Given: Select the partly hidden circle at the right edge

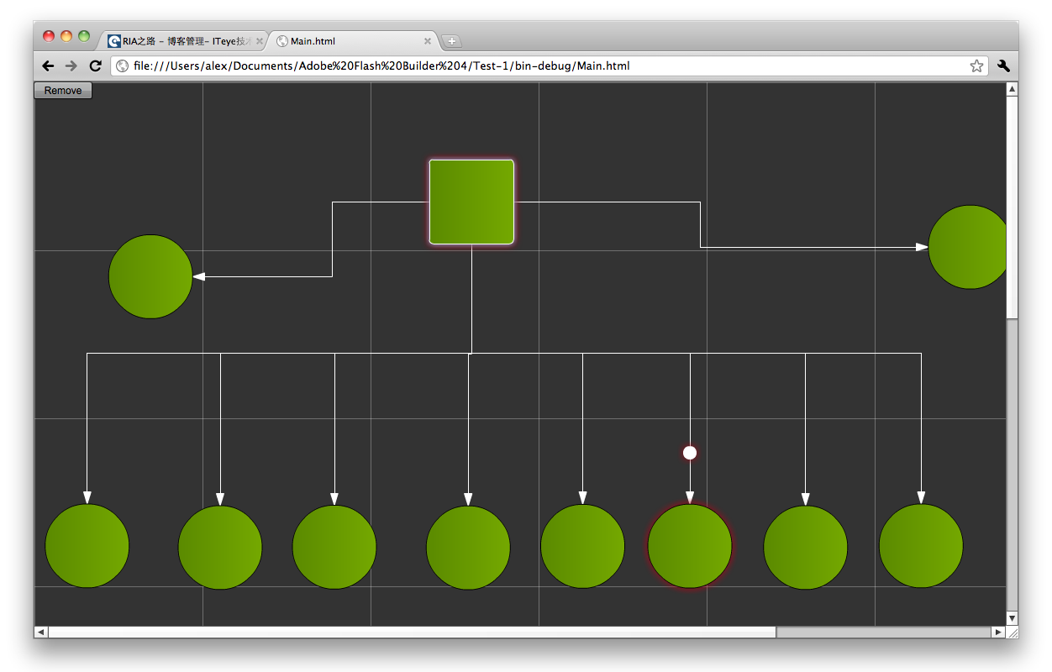Looking at the screenshot, I should [967, 247].
